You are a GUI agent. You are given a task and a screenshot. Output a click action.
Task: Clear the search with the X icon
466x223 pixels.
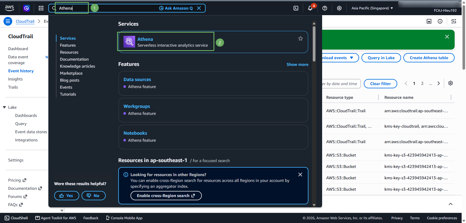tap(199, 8)
